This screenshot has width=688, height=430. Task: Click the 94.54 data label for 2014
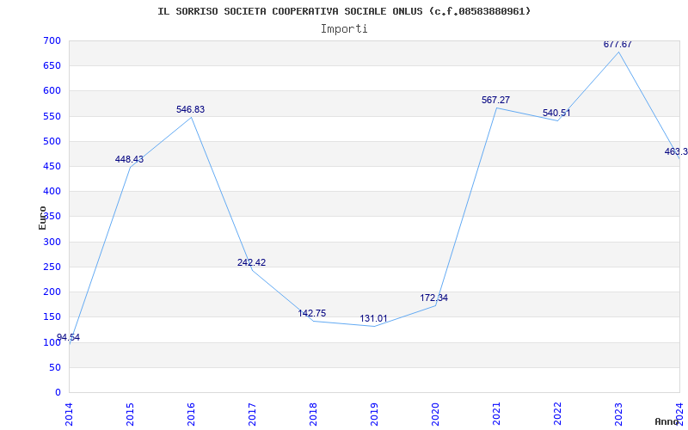(x=69, y=338)
